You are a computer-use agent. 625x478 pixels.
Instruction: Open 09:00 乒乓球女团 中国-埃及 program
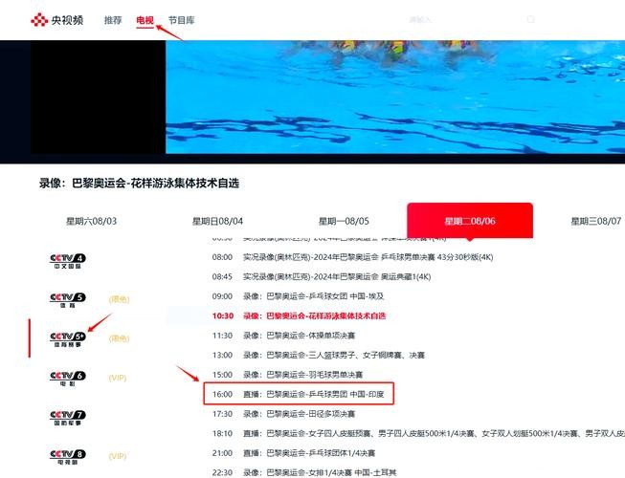tap(298, 296)
